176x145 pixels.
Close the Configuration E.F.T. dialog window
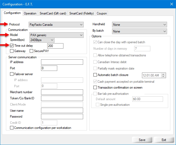171,4
